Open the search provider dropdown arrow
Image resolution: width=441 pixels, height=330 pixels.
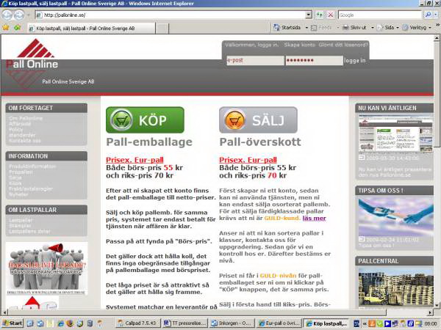click(436, 15)
